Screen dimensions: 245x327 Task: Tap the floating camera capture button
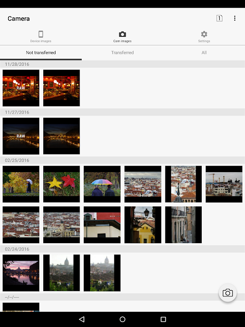pos(227,293)
